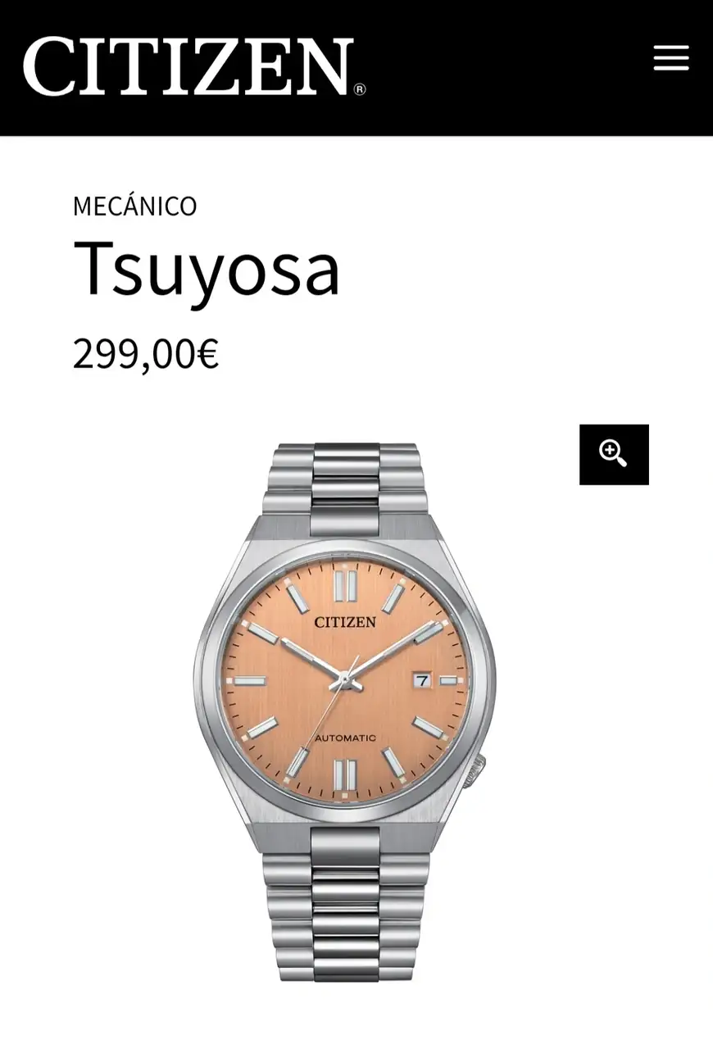The image size is (713, 1049).
Task: Click the 299,00€ price text
Action: pos(146,354)
